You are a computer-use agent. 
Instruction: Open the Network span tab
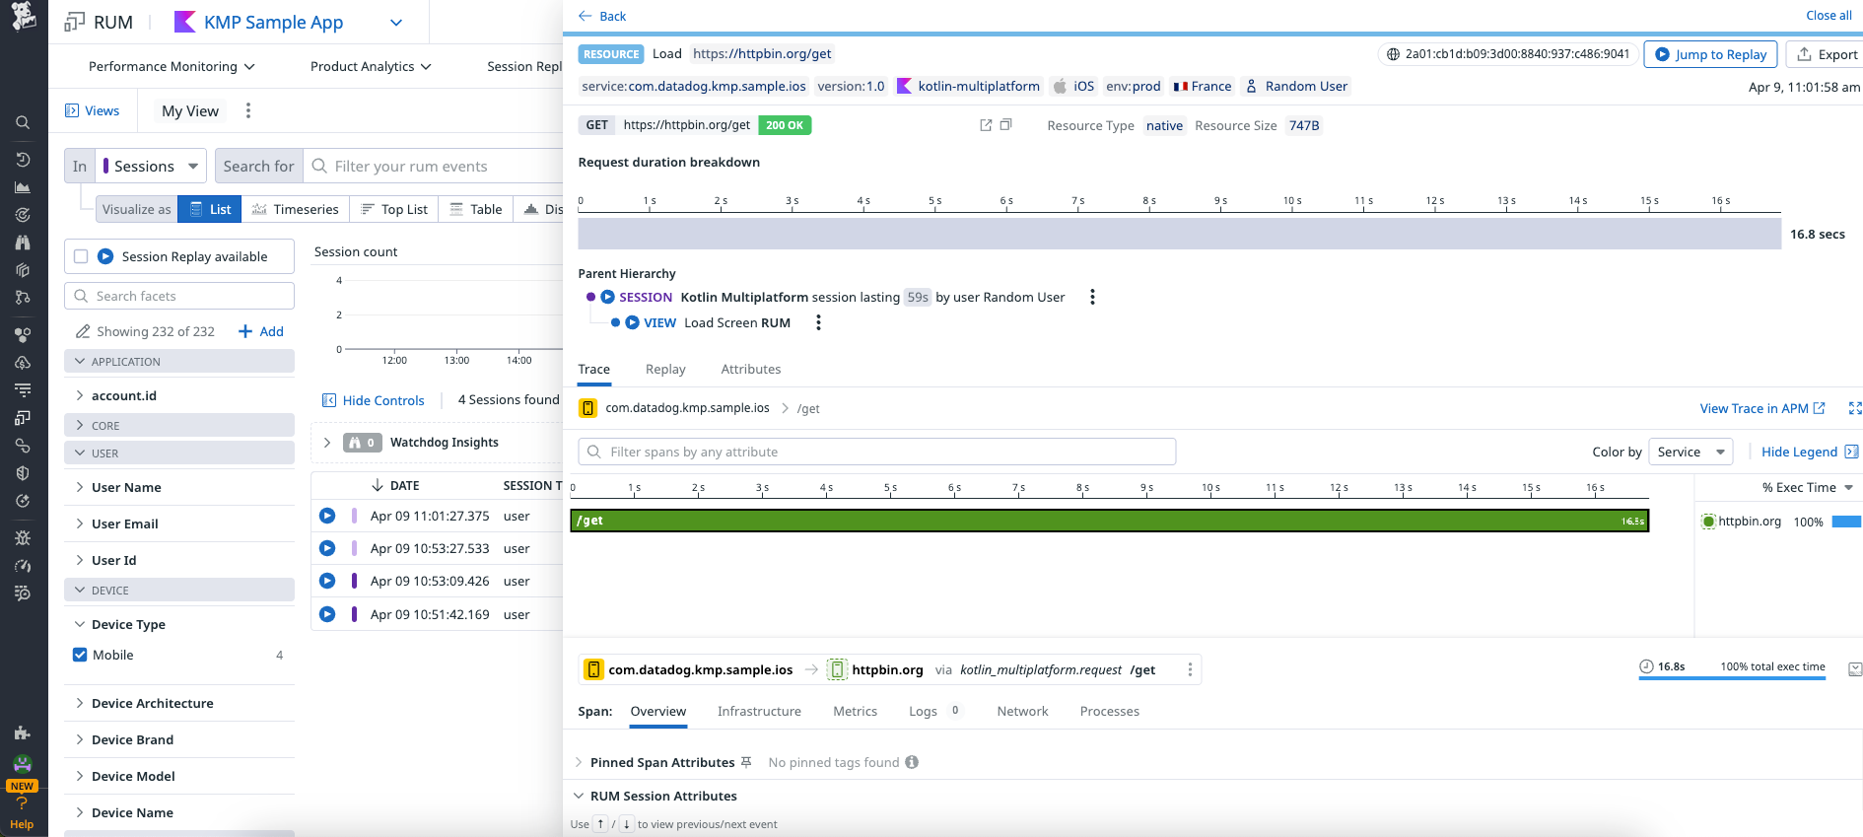(x=1022, y=711)
